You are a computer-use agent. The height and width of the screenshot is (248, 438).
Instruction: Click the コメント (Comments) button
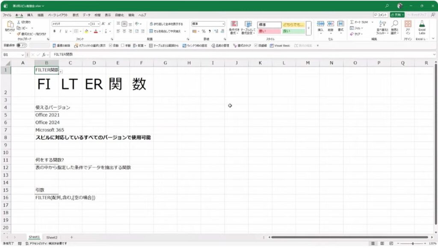pyautogui.click(x=380, y=15)
